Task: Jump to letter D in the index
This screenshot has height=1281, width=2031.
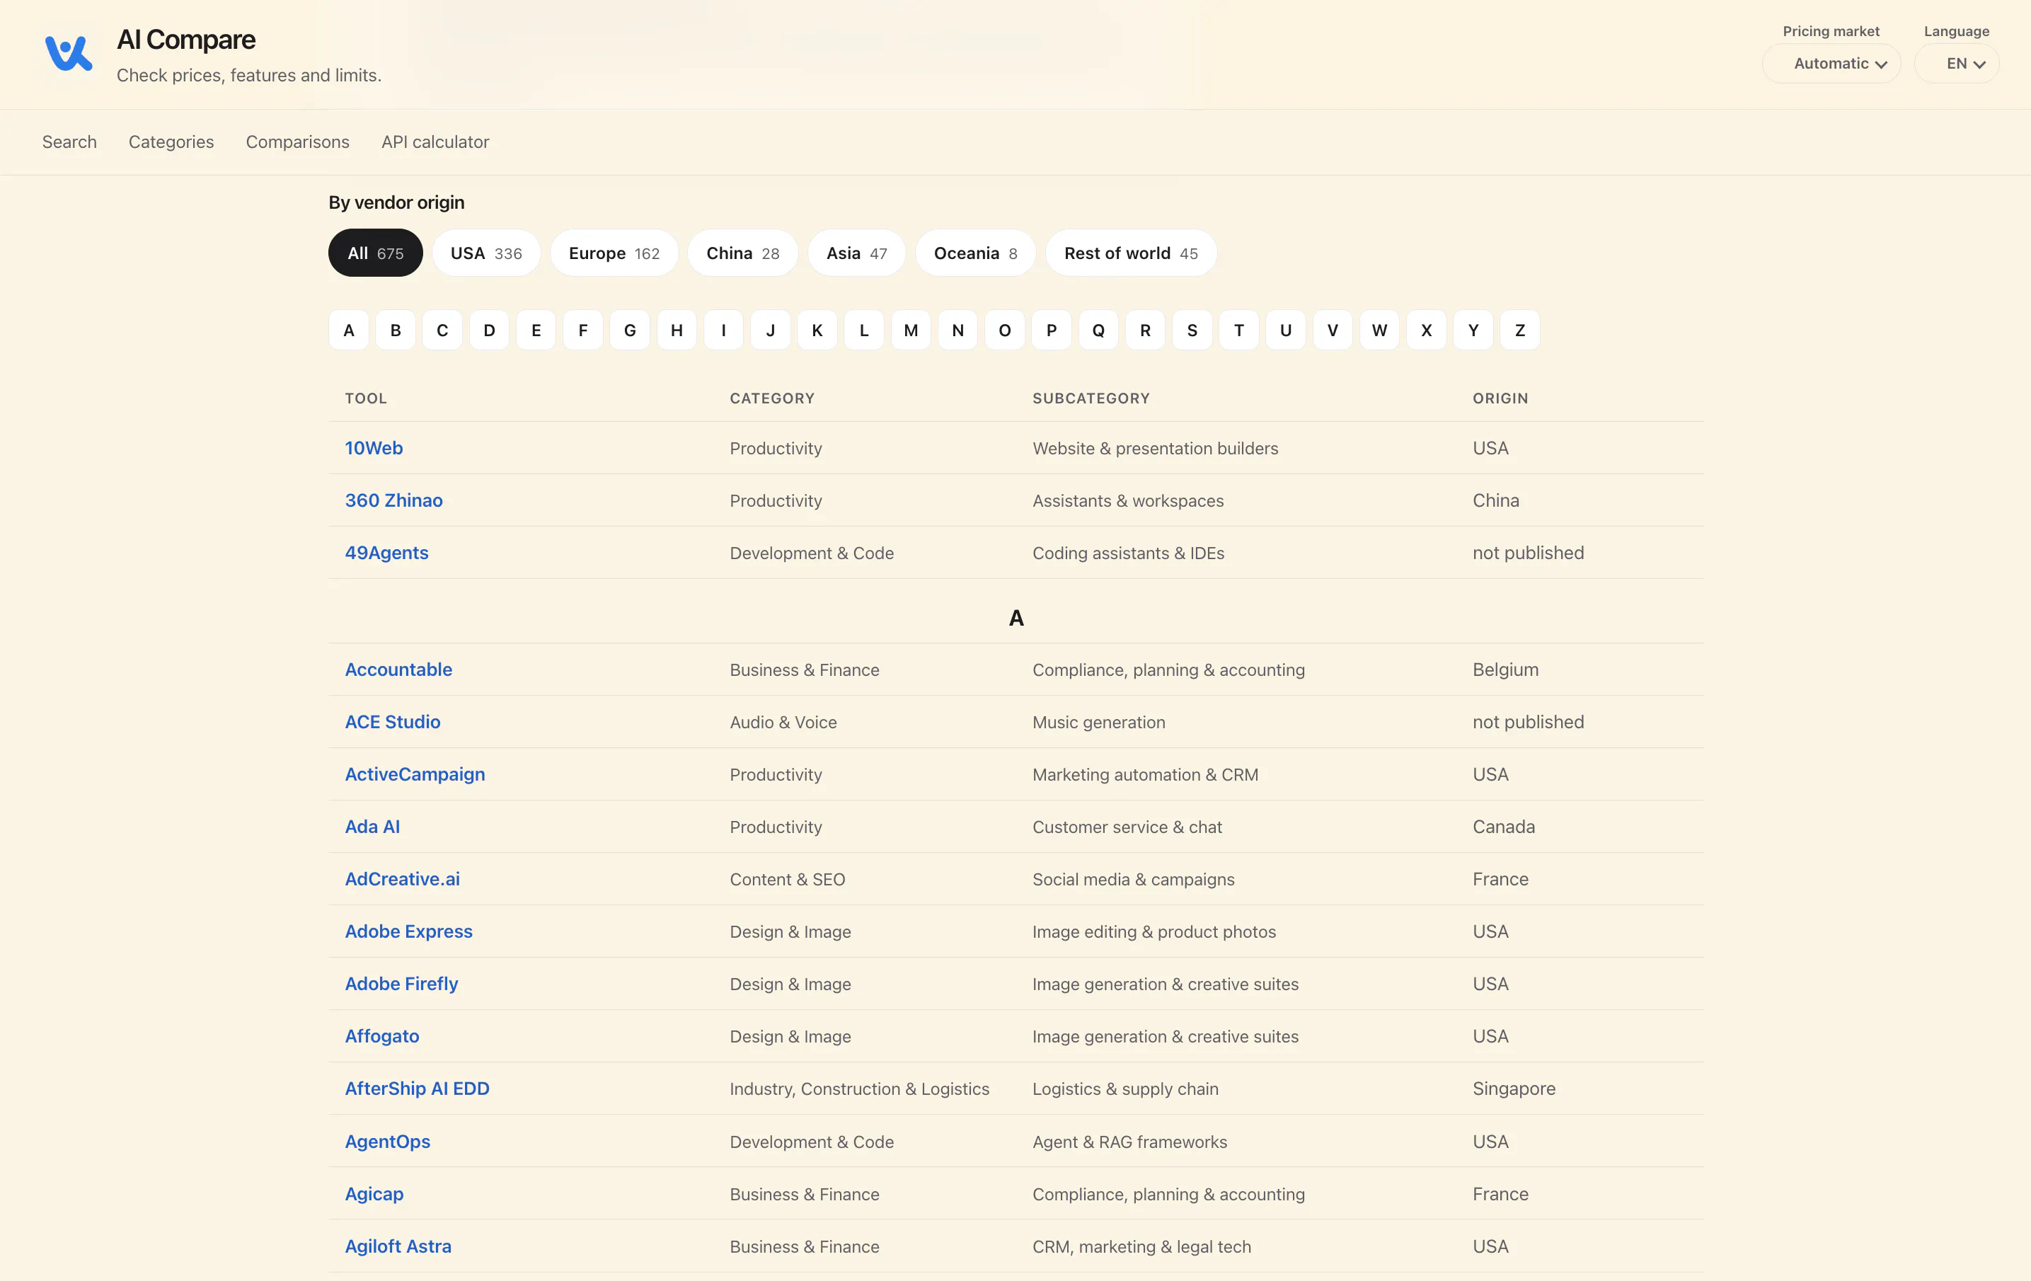Action: [489, 330]
